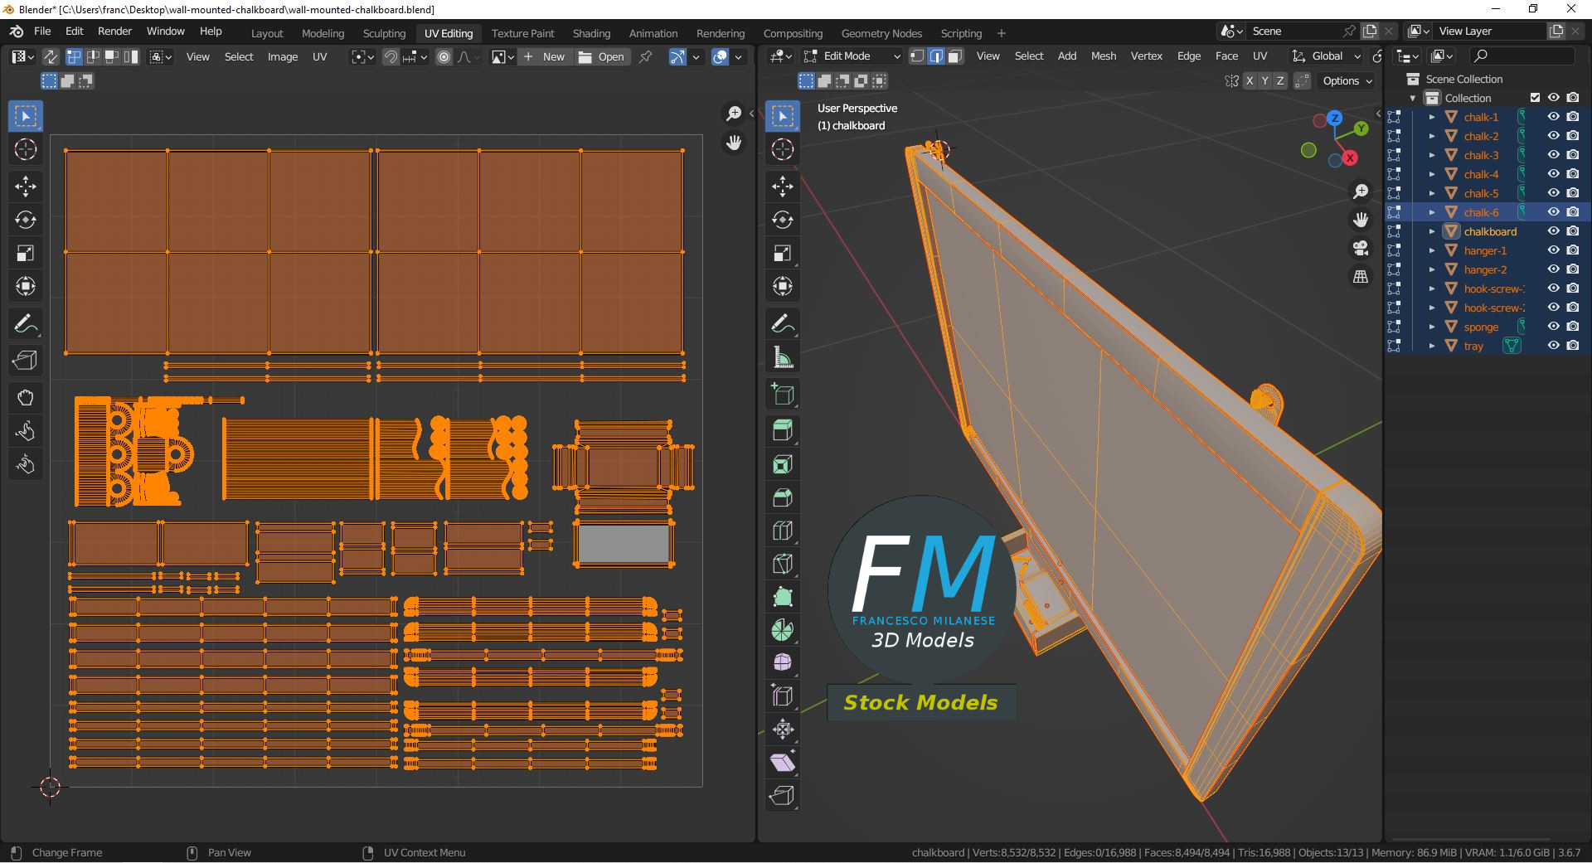This screenshot has width=1592, height=863.
Task: Select the Grab sculpt tool in UV editor
Action: 25,398
